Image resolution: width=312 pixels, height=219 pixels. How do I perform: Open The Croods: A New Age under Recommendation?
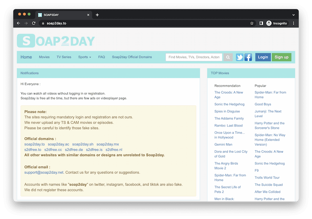click(229, 95)
